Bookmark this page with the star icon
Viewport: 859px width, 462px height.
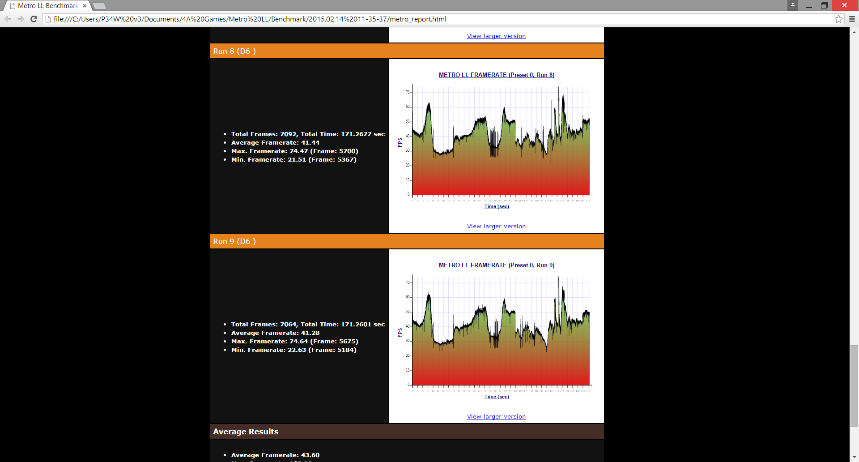click(838, 19)
